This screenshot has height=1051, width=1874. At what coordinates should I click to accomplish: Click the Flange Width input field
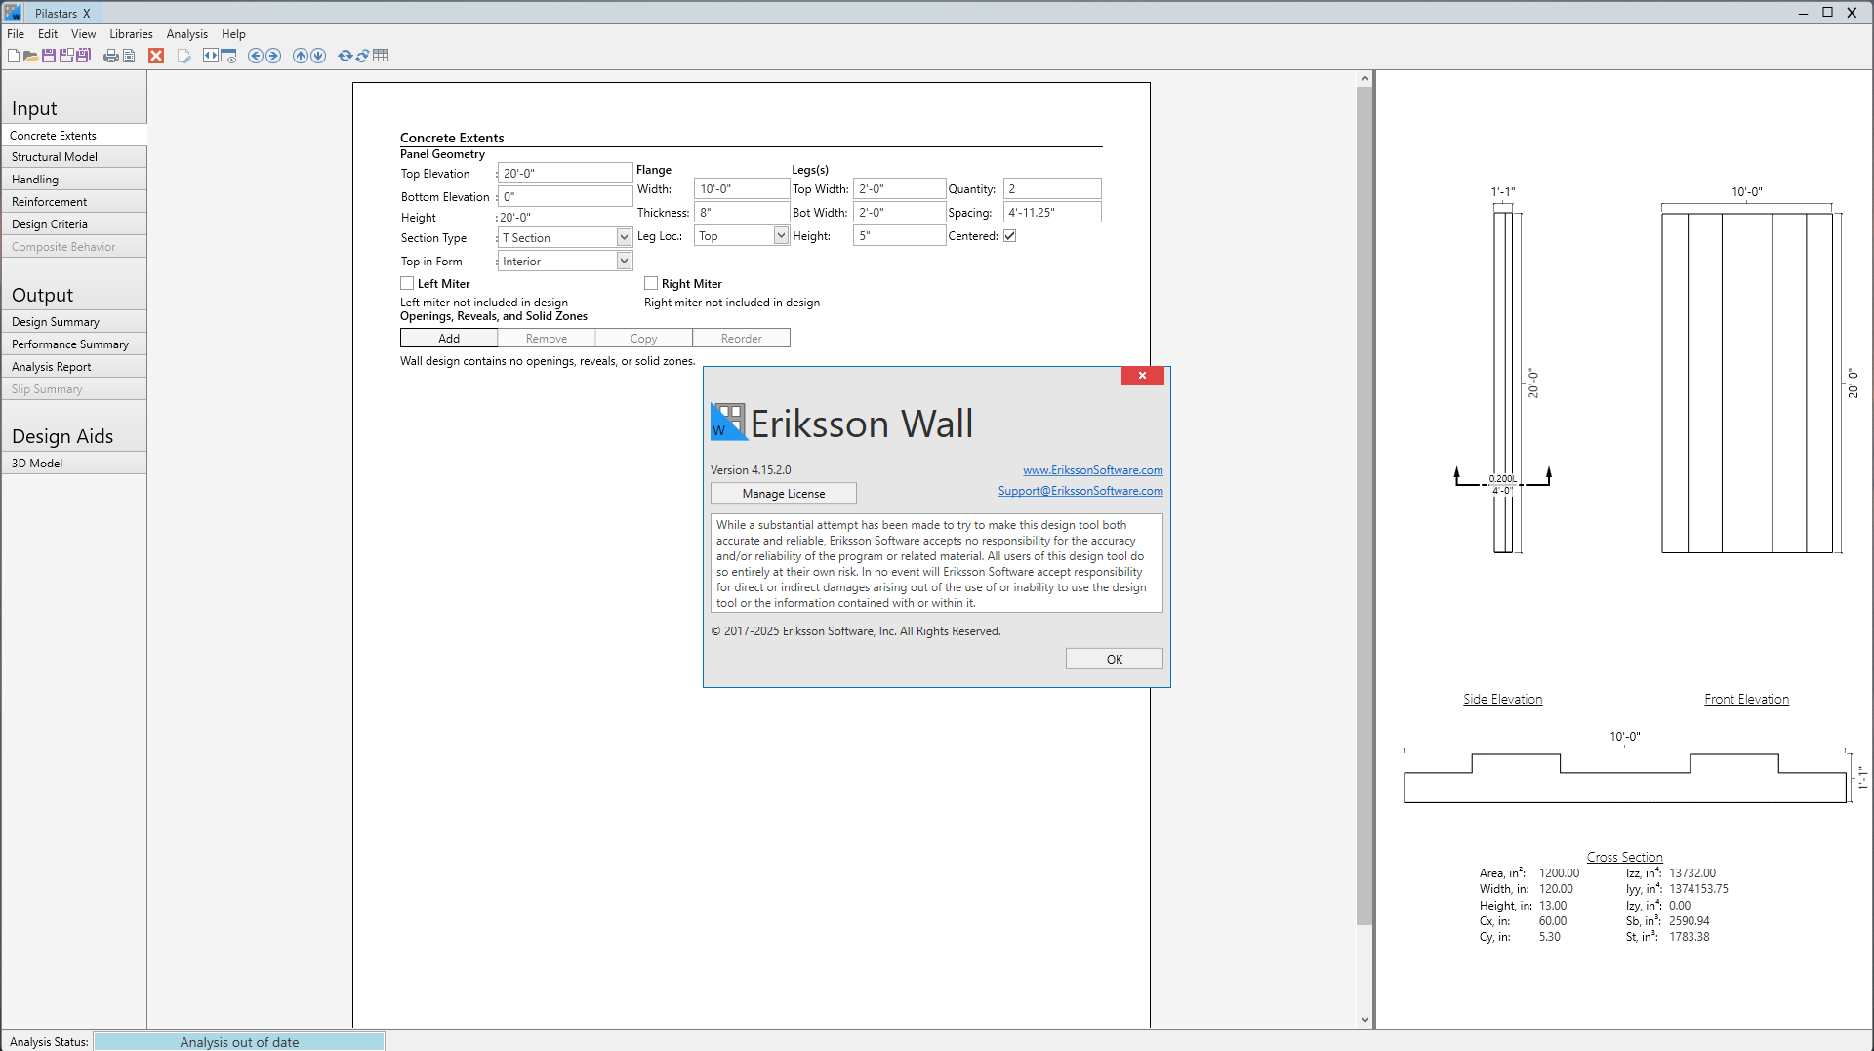click(x=742, y=188)
